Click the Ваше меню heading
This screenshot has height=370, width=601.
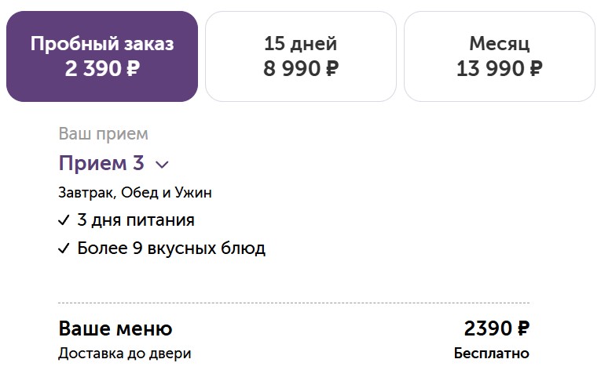tap(115, 328)
